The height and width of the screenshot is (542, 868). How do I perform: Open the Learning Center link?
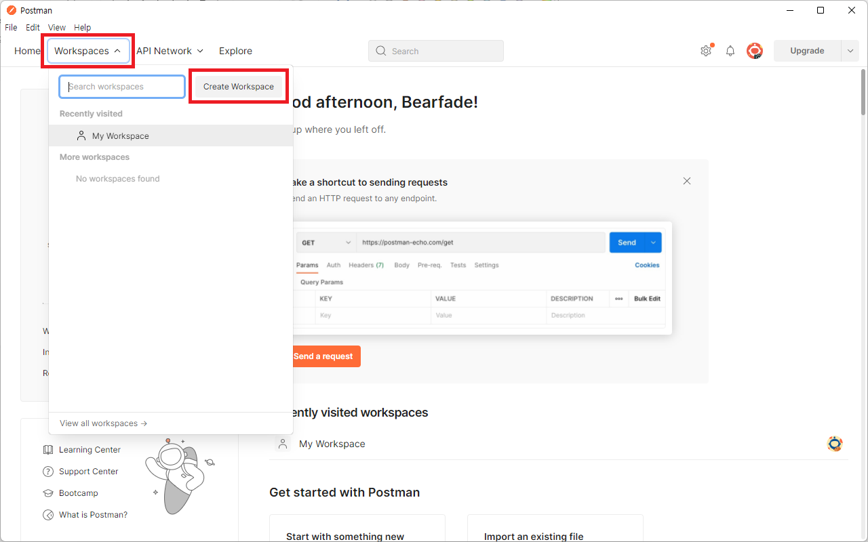point(90,450)
